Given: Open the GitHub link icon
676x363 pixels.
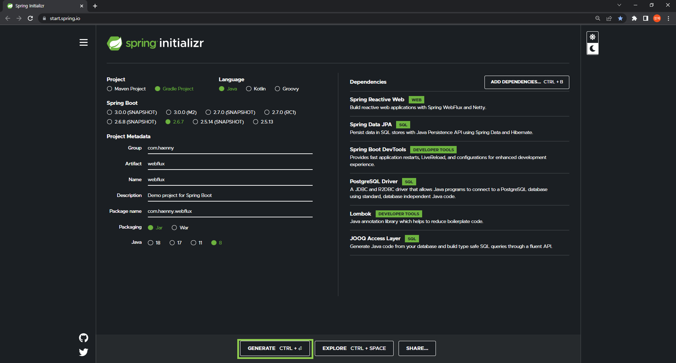Looking at the screenshot, I should click(x=83, y=338).
